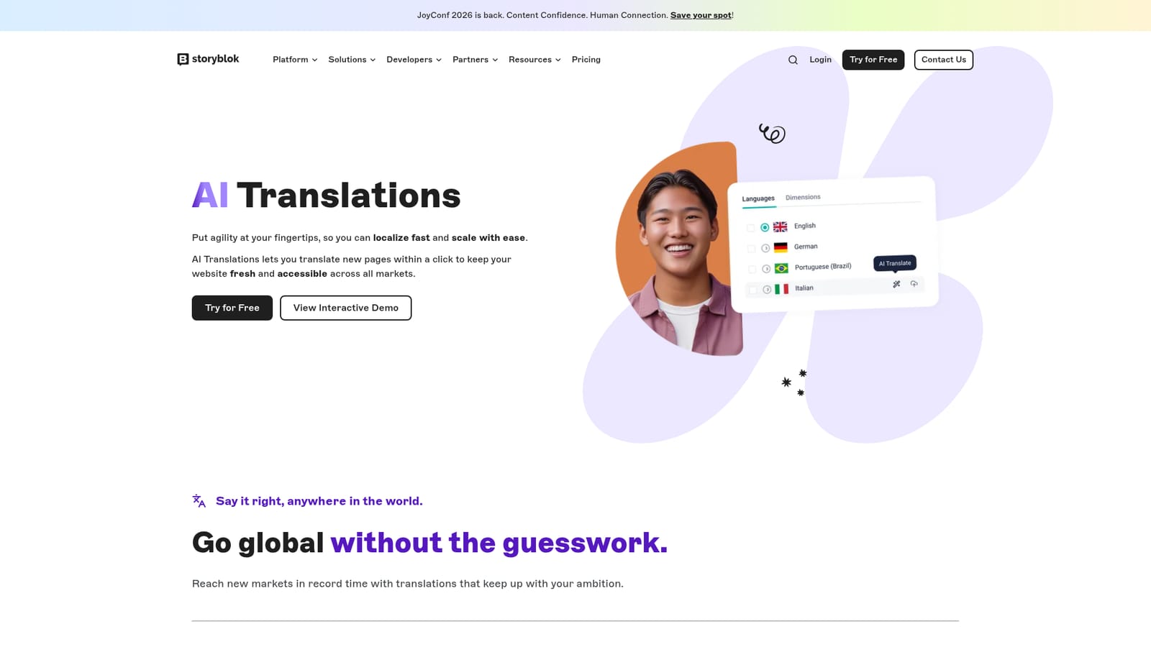Click the magic wand icon in Italian row
This screenshot has height=647, width=1151.
[x=896, y=284]
